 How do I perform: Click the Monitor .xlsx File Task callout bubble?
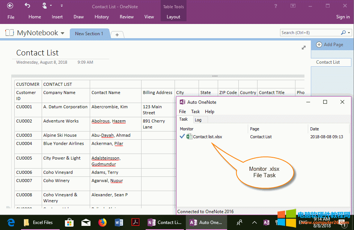click(265, 173)
